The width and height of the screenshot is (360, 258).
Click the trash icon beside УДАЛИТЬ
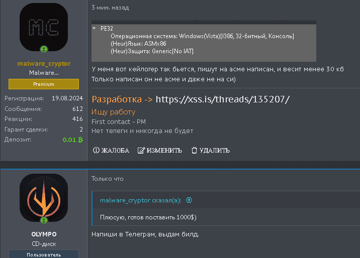194,150
